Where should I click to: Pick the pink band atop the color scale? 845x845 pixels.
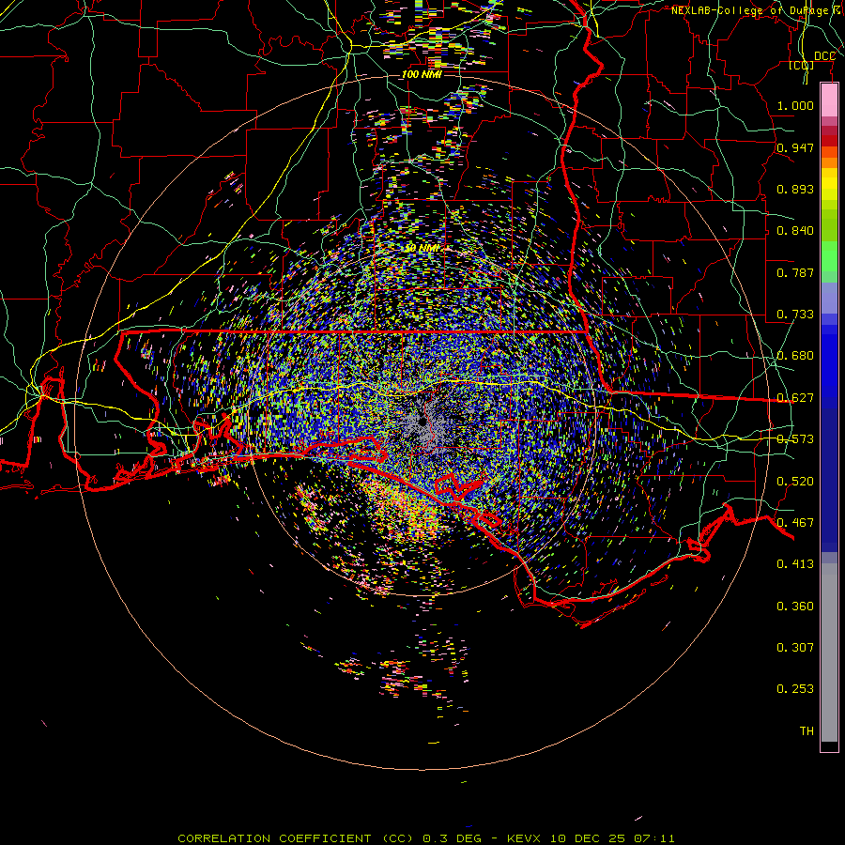[x=829, y=100]
